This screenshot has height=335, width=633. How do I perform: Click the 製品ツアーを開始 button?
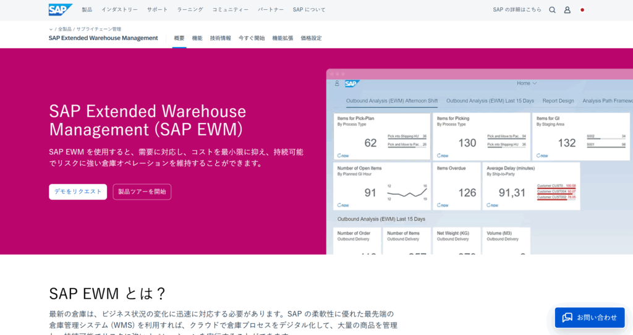click(142, 192)
